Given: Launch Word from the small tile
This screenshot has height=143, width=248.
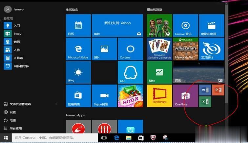Looking at the screenshot, I should (x=205, y=90).
